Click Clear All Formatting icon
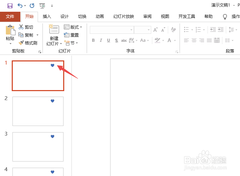 point(173,30)
